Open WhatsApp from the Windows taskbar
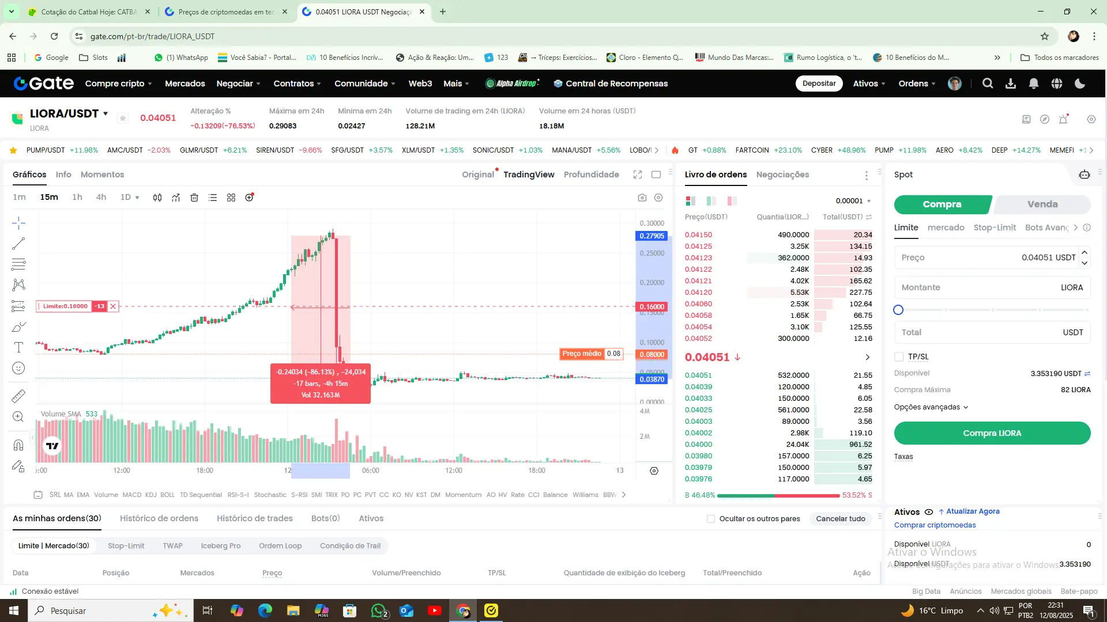The width and height of the screenshot is (1107, 622). (379, 610)
